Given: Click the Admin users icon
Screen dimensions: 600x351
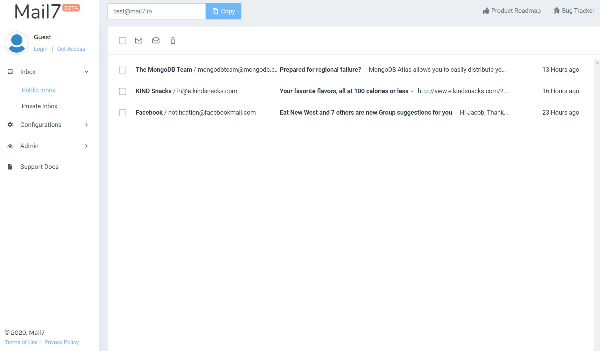Looking at the screenshot, I should 10,146.
